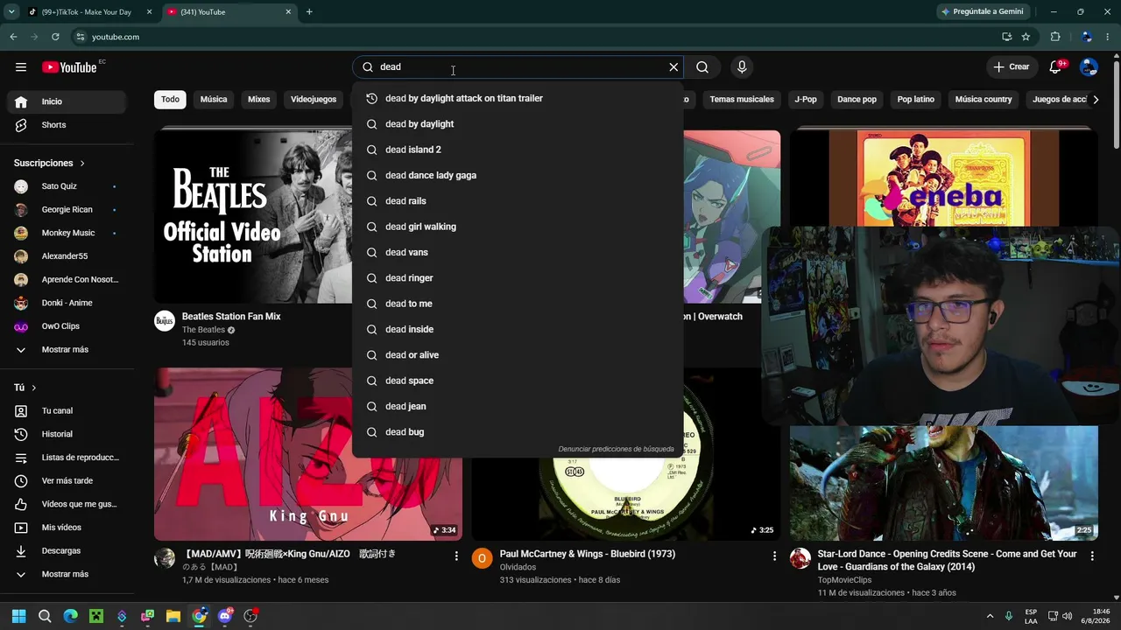Viewport: 1121px width, 630px height.
Task: Bookmark this page with the star
Action: [1026, 37]
